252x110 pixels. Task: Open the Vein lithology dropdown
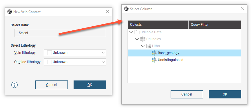click(x=103, y=53)
